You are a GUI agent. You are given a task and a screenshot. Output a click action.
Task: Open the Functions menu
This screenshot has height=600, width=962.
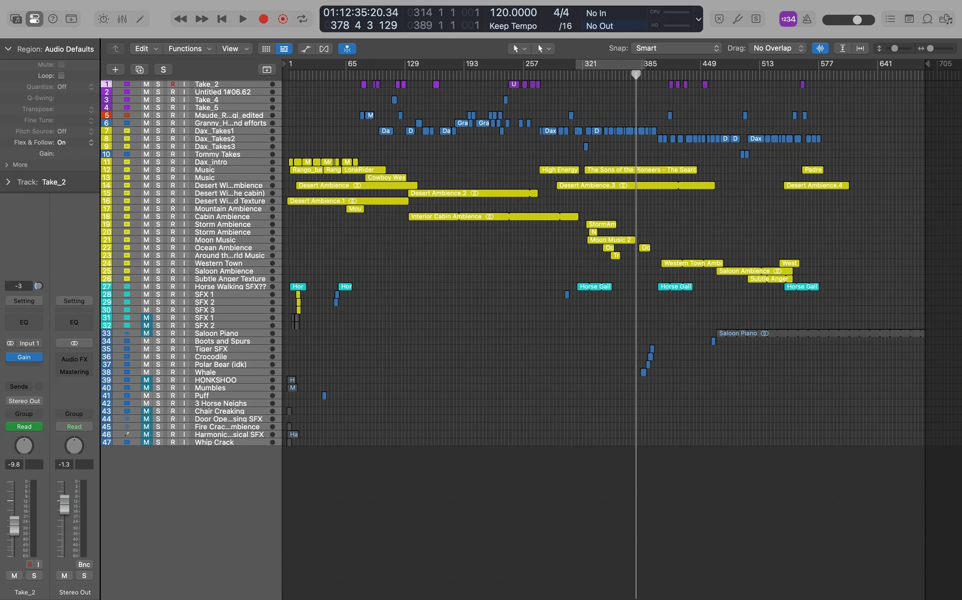pos(190,49)
